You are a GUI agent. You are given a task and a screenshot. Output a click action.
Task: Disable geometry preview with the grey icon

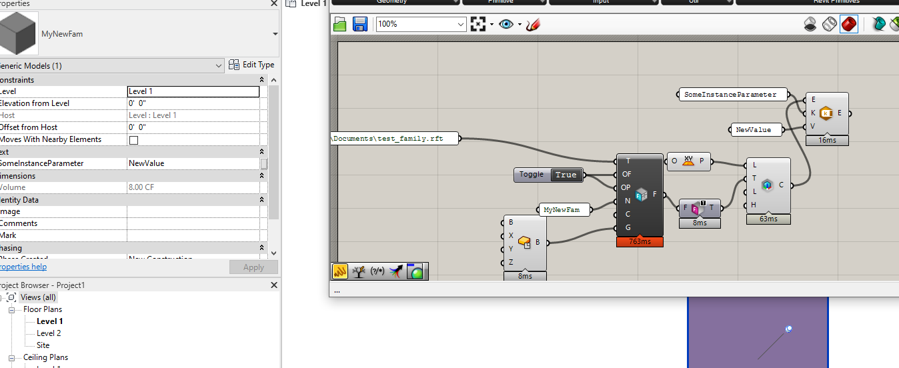(x=810, y=24)
